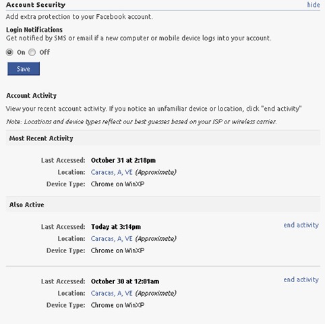Image resolution: width=325 pixels, height=324 pixels.
Task: Click the Also Active section header
Action: tap(163, 205)
